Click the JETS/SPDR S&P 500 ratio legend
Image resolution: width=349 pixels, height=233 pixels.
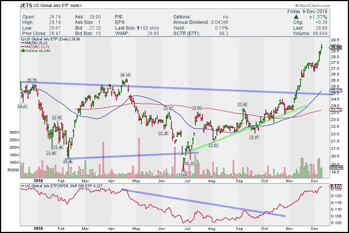pos(59,186)
